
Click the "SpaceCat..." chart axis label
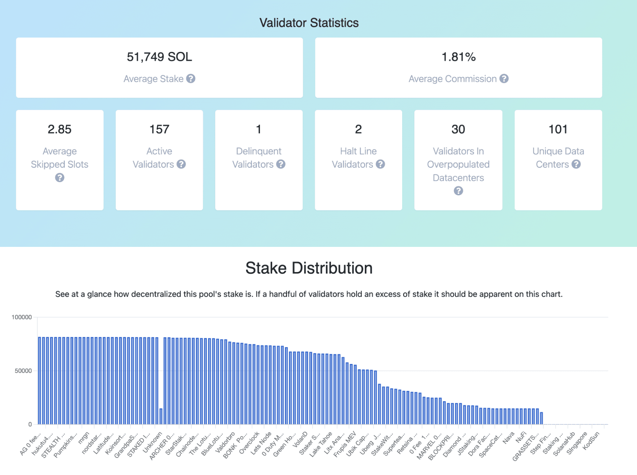(491, 445)
